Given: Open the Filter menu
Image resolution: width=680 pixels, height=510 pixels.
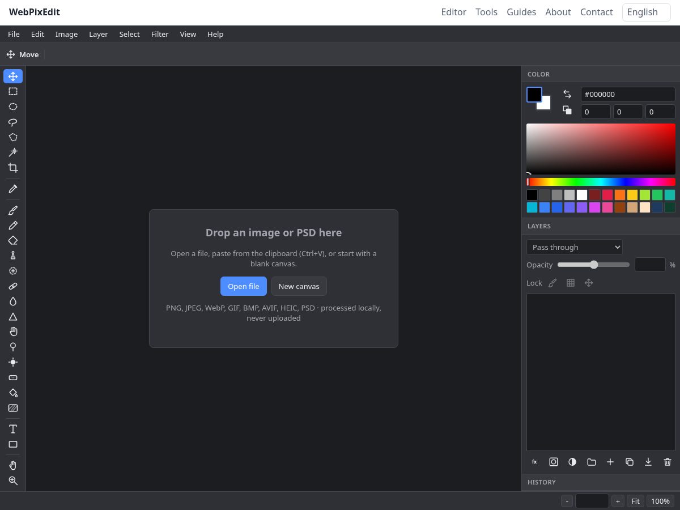Looking at the screenshot, I should [160, 34].
